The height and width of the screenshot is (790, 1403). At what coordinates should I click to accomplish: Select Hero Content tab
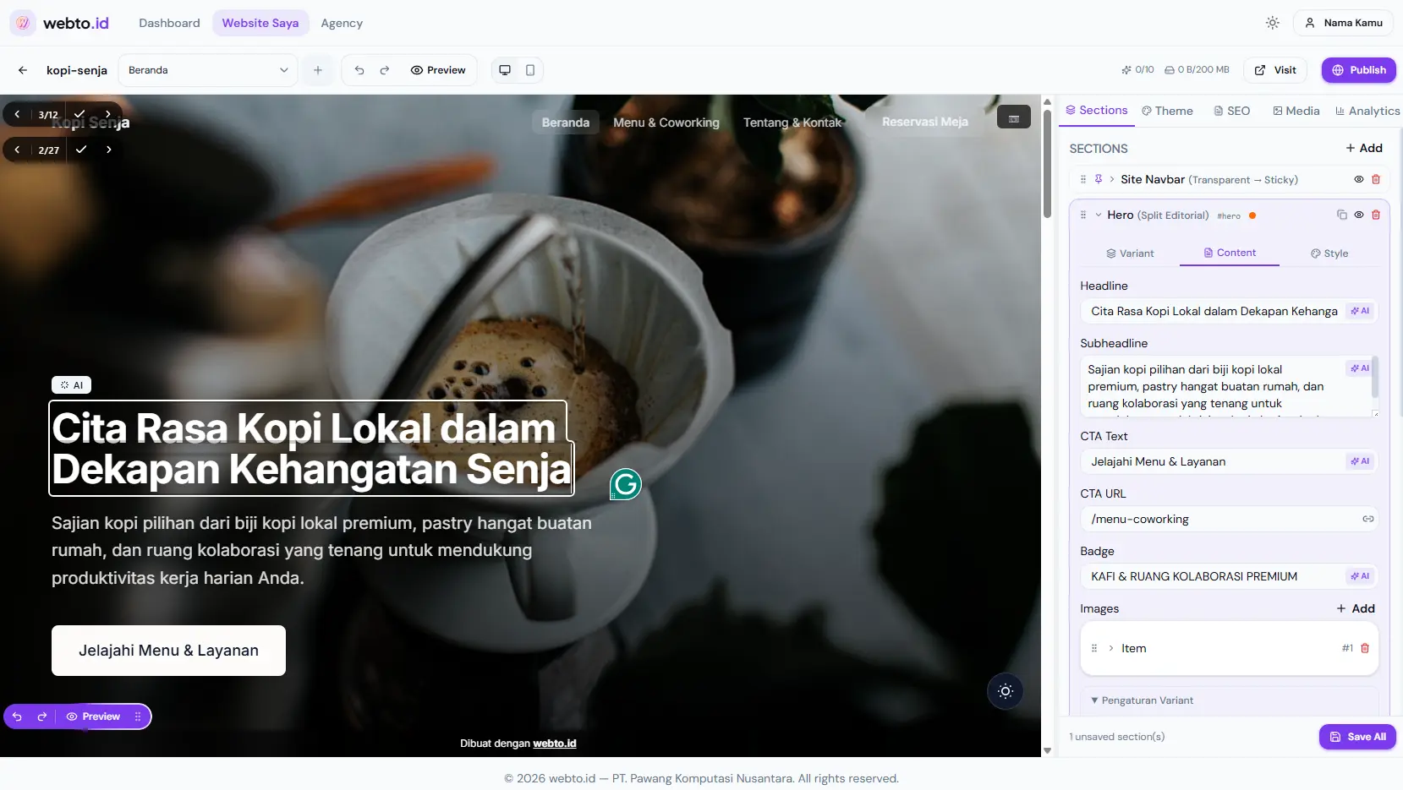click(x=1230, y=253)
